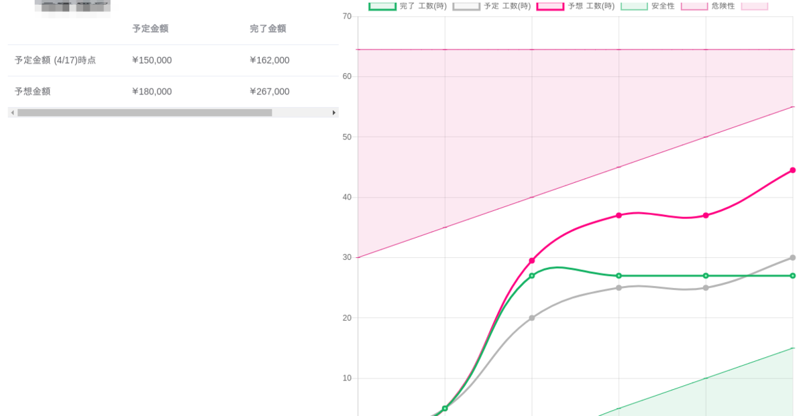Toggle the 安全性 legend item
Viewport: 805px width, 416px height.
[x=647, y=6]
